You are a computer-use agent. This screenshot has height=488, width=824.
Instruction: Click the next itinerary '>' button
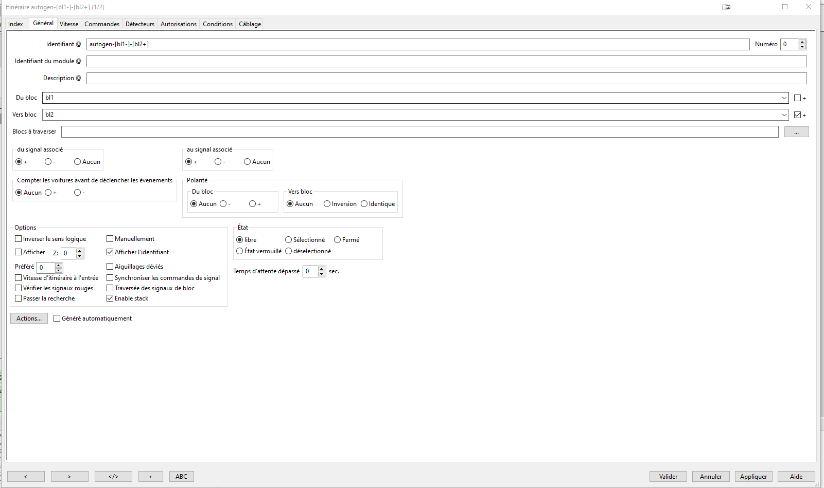[x=69, y=477]
